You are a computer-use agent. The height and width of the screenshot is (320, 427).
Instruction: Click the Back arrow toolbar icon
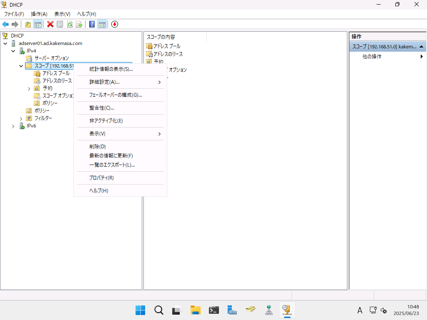click(x=5, y=24)
